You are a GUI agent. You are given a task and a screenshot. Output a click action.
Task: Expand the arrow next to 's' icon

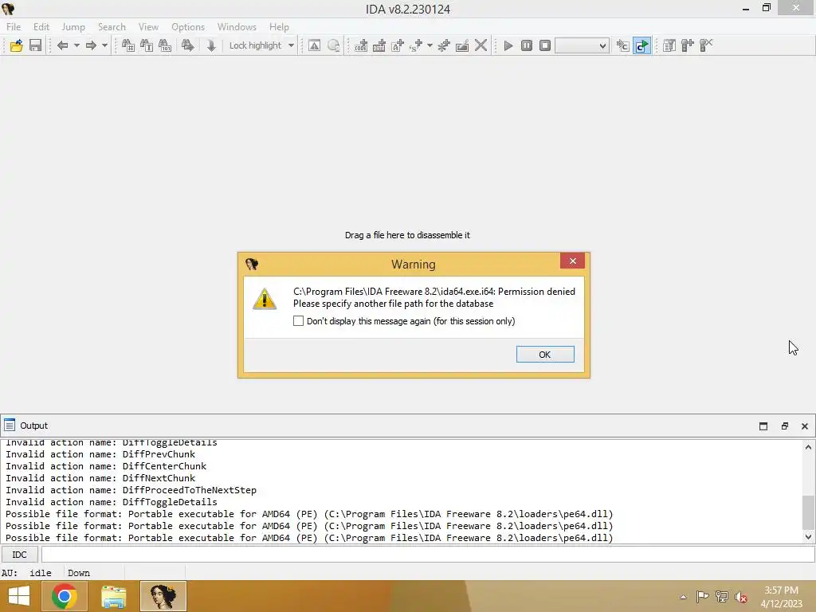[430, 45]
